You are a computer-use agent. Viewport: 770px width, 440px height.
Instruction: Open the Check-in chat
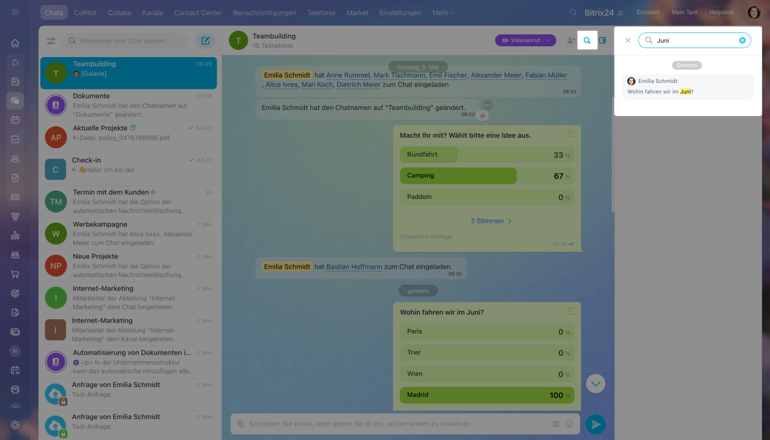pyautogui.click(x=129, y=170)
